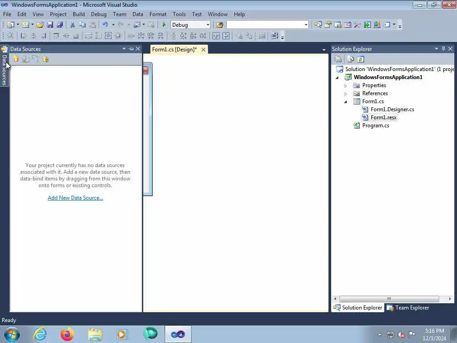Collapse the Form1.cs node
This screenshot has height=343, width=457.
point(346,102)
